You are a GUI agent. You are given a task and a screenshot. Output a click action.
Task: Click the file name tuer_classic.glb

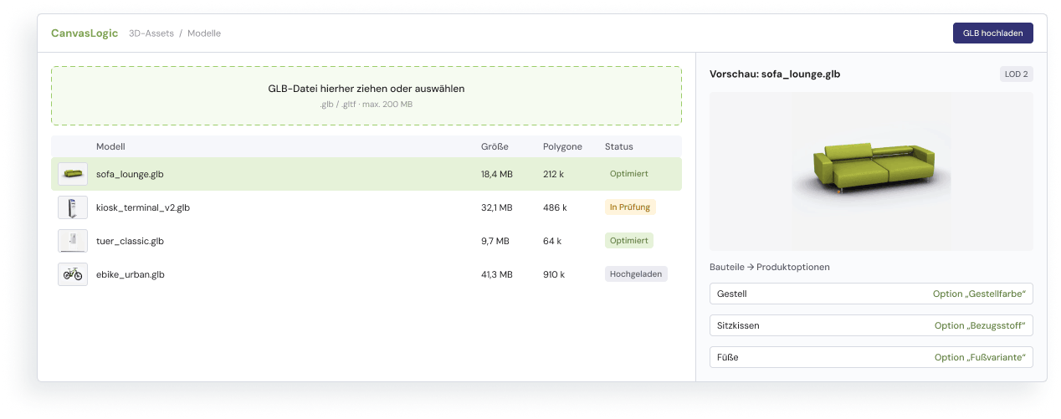[130, 241]
